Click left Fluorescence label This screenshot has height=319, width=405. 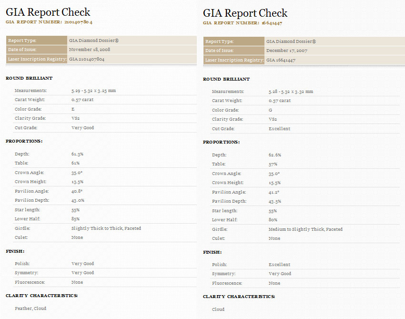(30, 282)
